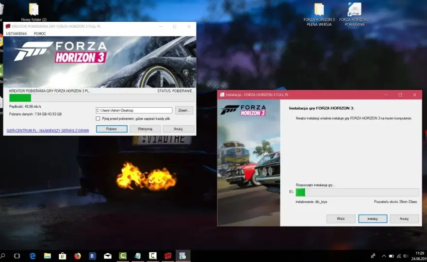
Task: Click Anuluj in the Instalacja window
Action: [x=404, y=219]
